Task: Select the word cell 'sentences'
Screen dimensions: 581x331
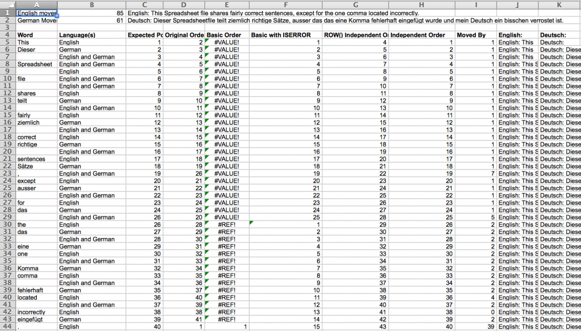Action: tap(37, 159)
